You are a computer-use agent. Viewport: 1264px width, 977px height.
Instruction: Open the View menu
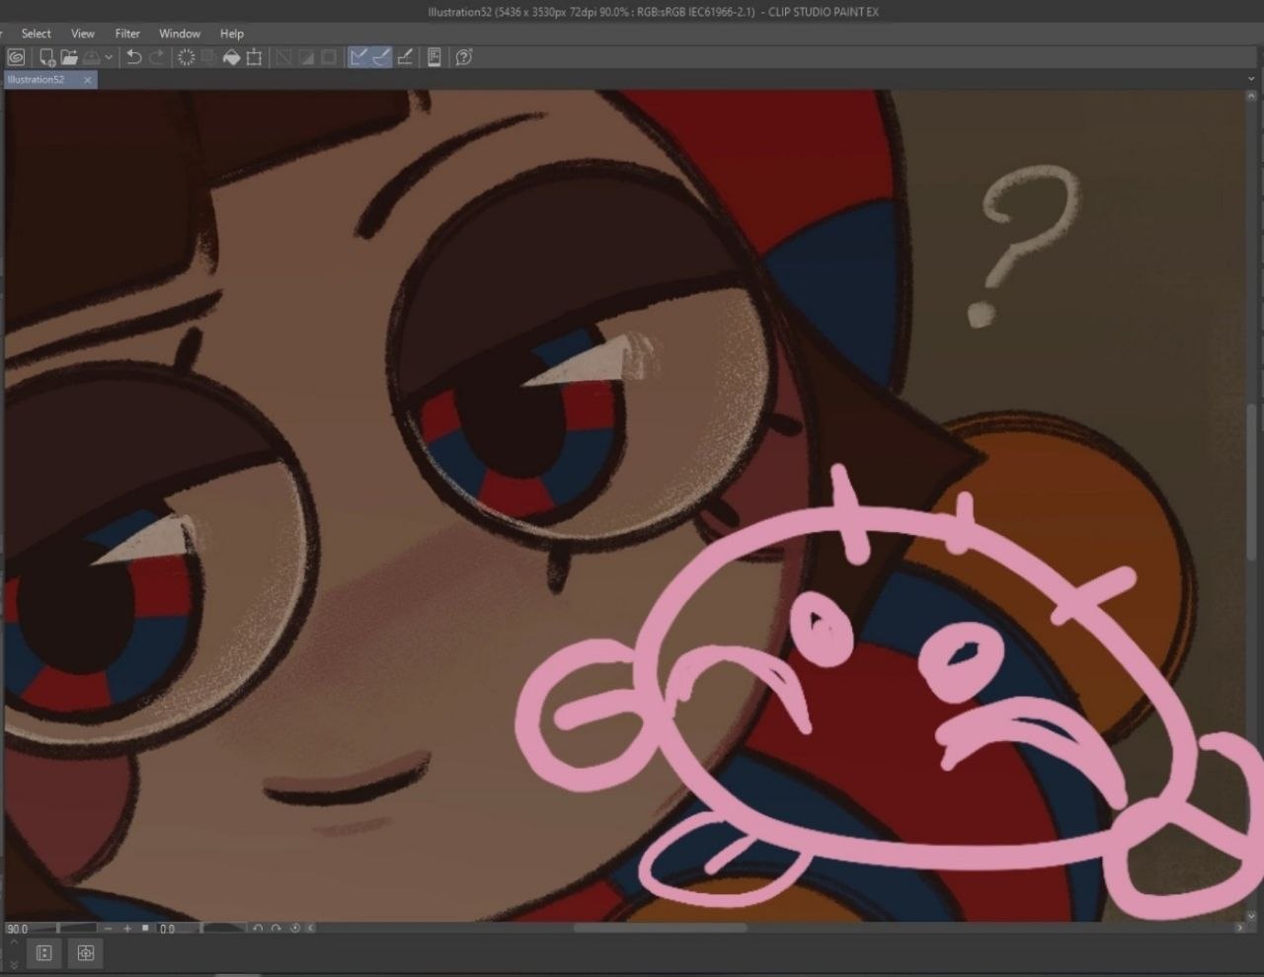(x=83, y=34)
